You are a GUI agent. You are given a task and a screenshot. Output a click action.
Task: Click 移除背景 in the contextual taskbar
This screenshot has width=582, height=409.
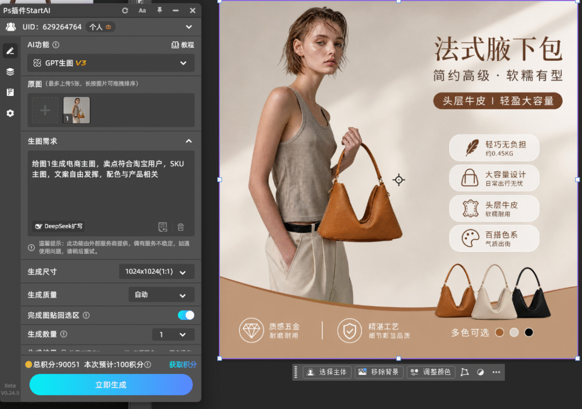[379, 372]
